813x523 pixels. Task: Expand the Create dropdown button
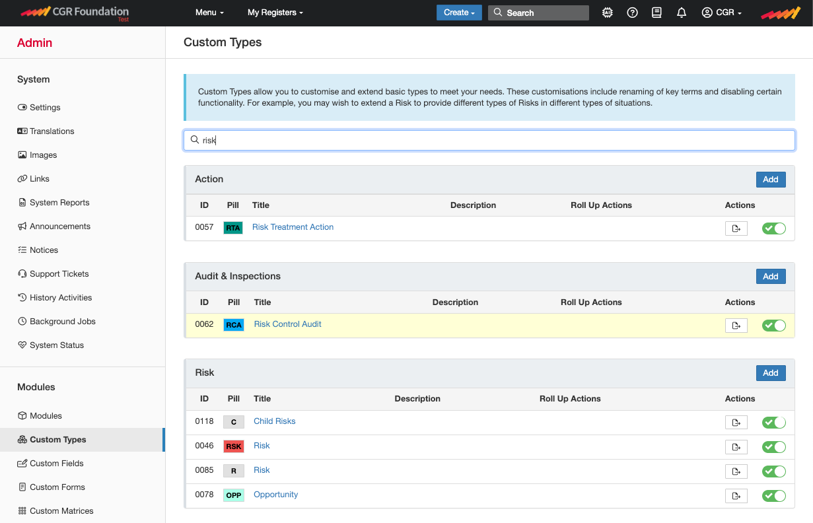(x=460, y=13)
